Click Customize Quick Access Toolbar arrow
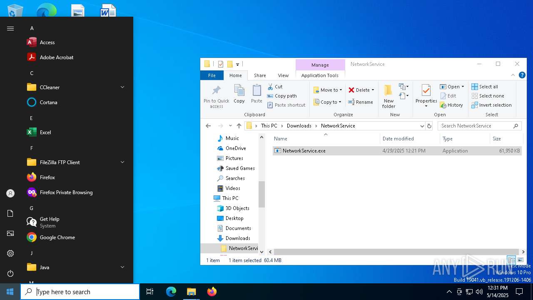533x300 pixels. pyautogui.click(x=237, y=64)
